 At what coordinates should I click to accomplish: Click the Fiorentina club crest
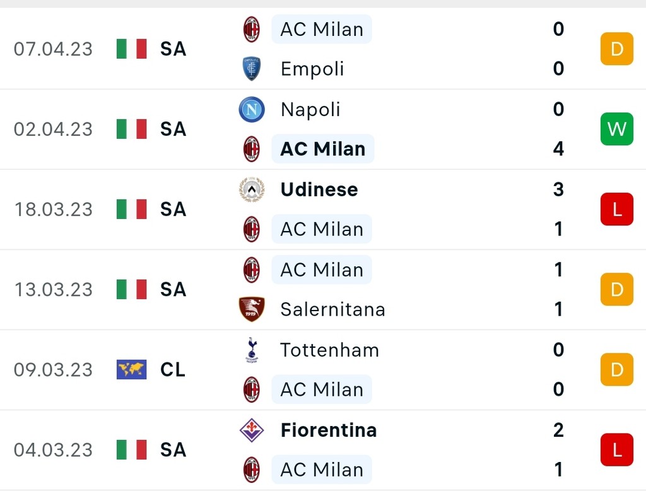click(252, 430)
